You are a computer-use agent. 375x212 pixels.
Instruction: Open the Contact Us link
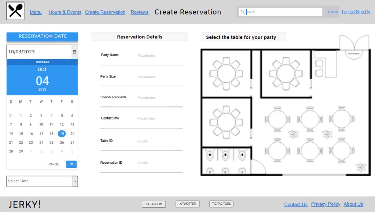[295, 204]
